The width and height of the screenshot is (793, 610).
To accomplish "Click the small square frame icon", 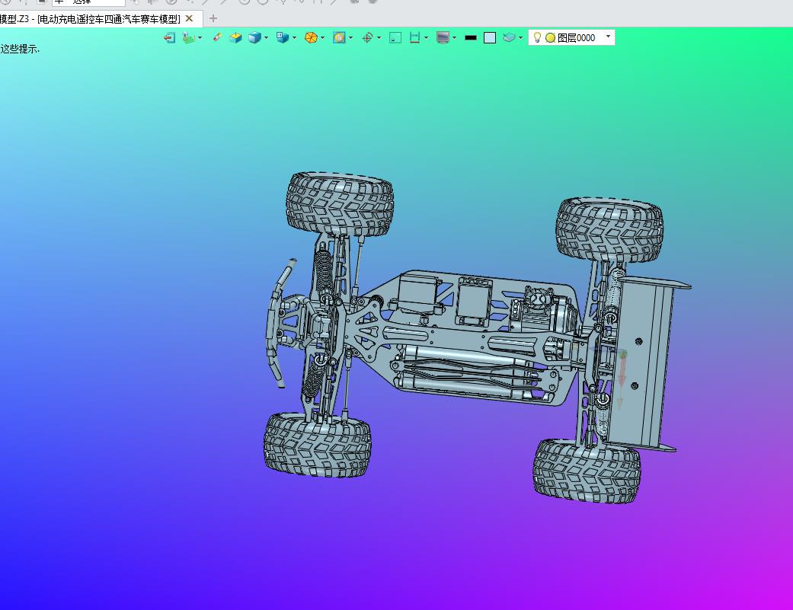I will click(395, 37).
